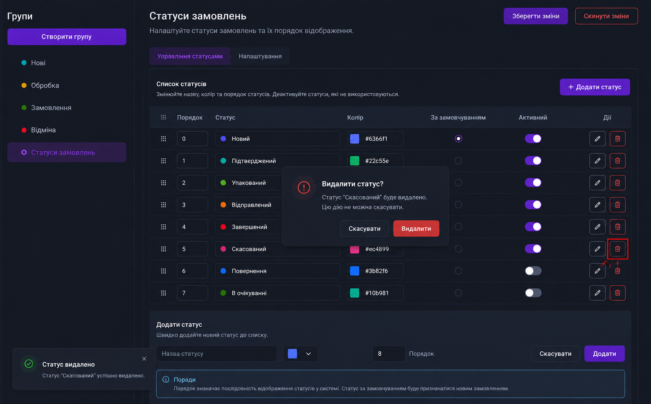Edit the Завершений status with pencil
Viewport: 651px width, 404px height.
coord(597,227)
